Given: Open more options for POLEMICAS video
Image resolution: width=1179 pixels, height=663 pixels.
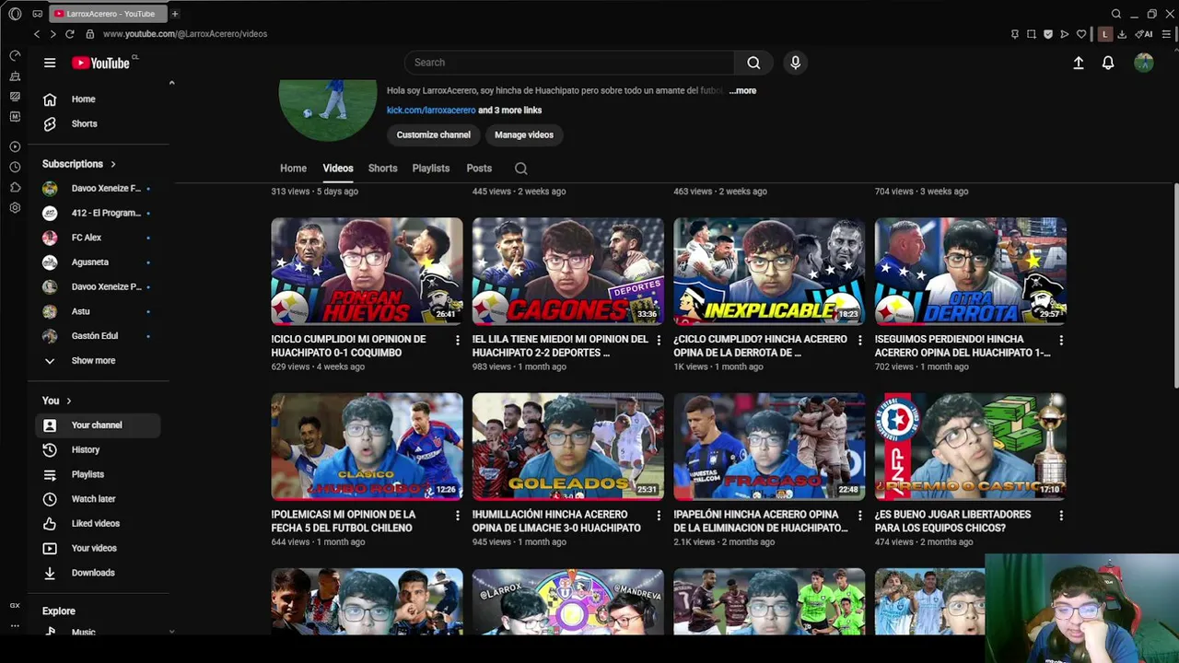Looking at the screenshot, I should pyautogui.click(x=458, y=516).
